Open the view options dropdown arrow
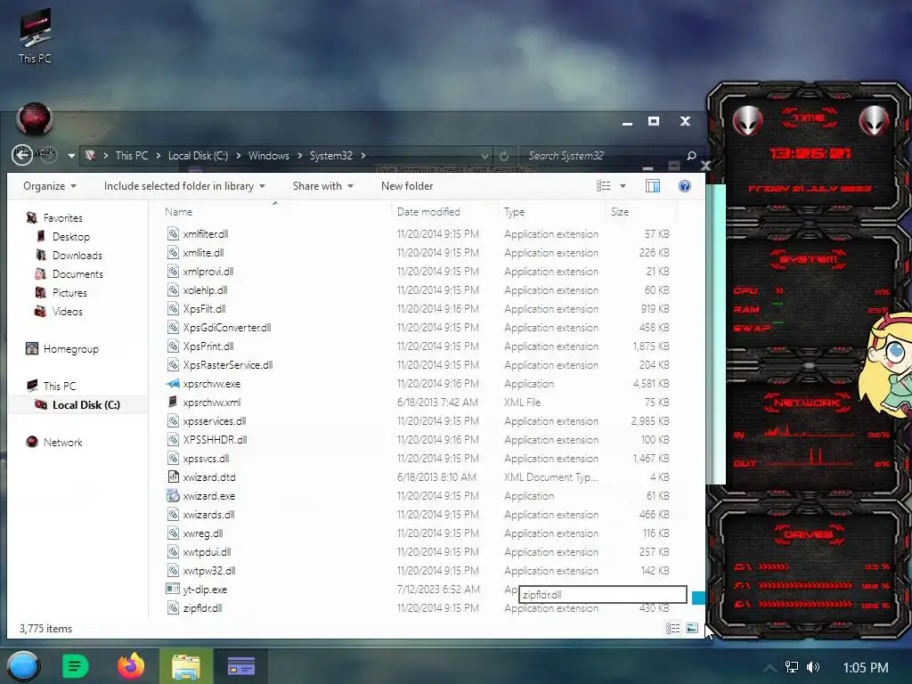This screenshot has height=684, width=912. tap(623, 186)
